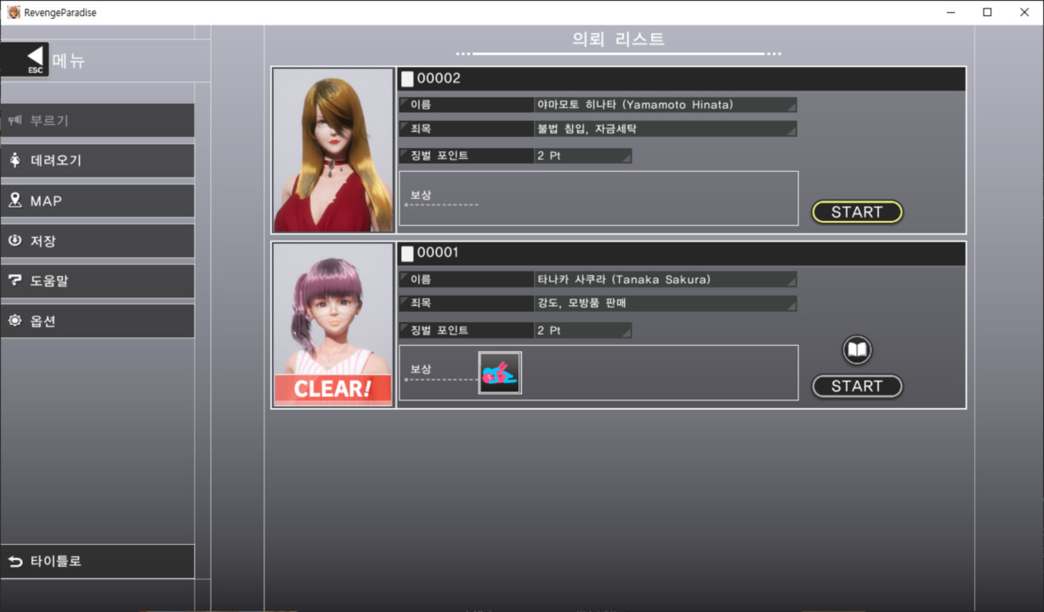
Task: Click the document icon beside 00001
Action: point(407,253)
